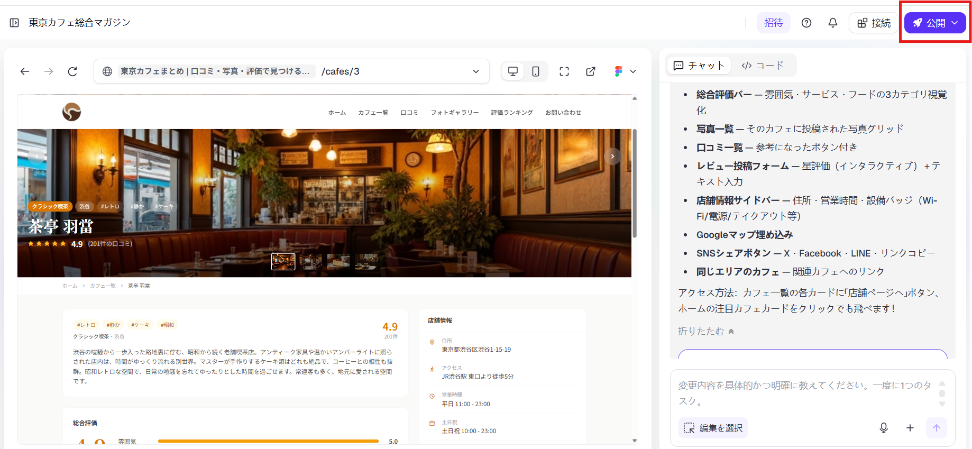This screenshot has height=449, width=972.
Task: Click the chat message input field
Action: click(804, 393)
